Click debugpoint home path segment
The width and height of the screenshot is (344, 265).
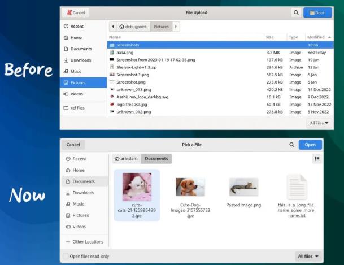(x=133, y=27)
